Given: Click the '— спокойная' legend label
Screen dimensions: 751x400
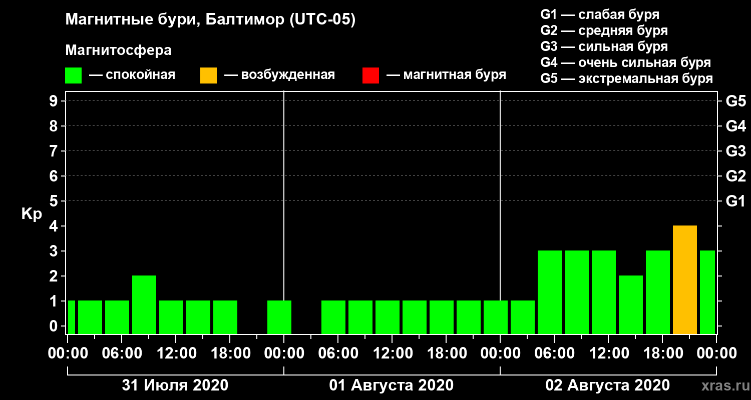Looking at the screenshot, I should [x=132, y=75].
